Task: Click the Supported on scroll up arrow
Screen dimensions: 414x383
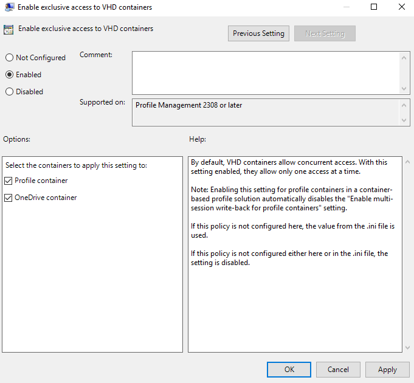Action: 405,105
